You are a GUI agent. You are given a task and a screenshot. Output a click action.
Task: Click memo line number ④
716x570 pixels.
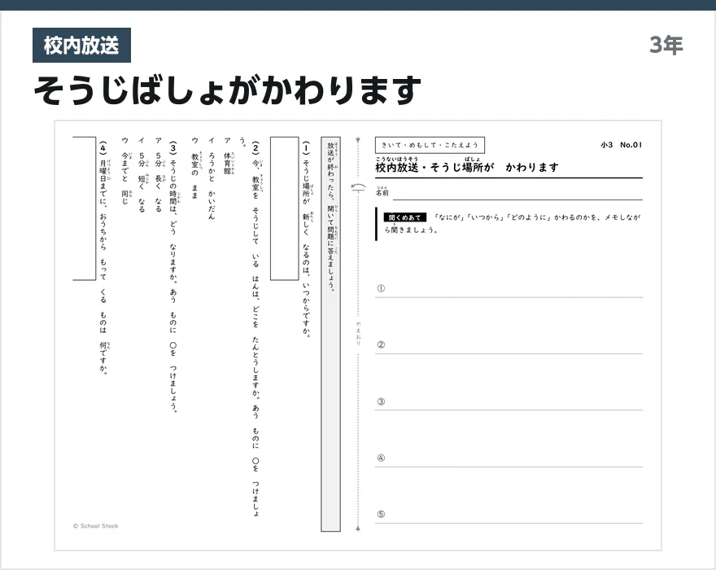pyautogui.click(x=381, y=458)
